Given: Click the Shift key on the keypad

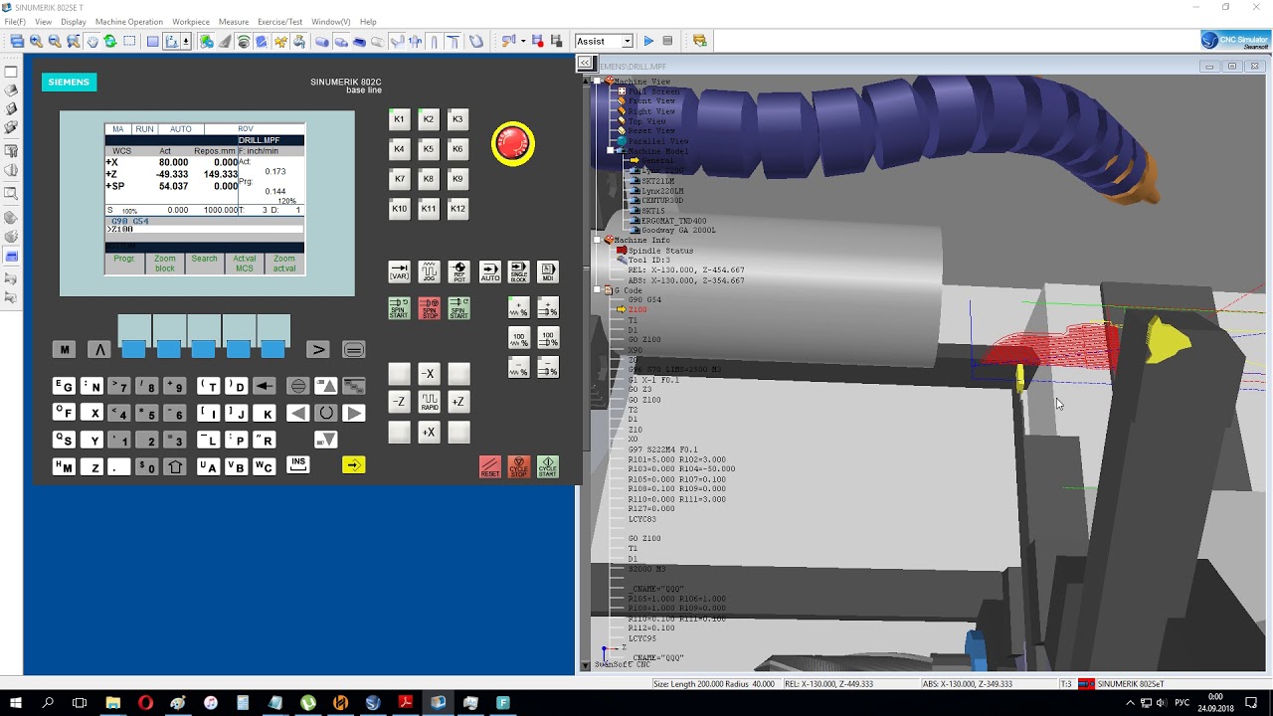Looking at the screenshot, I should (x=175, y=466).
